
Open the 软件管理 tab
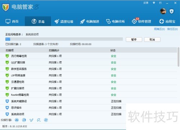coord(141,21)
